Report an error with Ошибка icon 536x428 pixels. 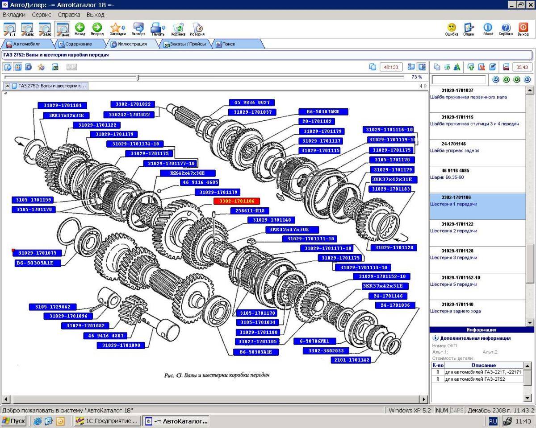point(452,29)
